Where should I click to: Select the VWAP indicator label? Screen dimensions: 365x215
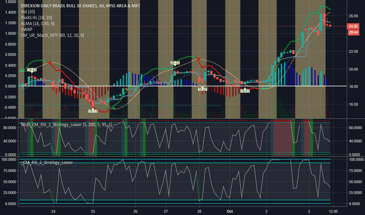coord(27,29)
